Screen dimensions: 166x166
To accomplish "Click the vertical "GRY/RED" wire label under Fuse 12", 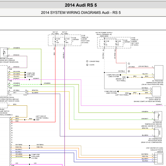I will [x=115, y=56].
